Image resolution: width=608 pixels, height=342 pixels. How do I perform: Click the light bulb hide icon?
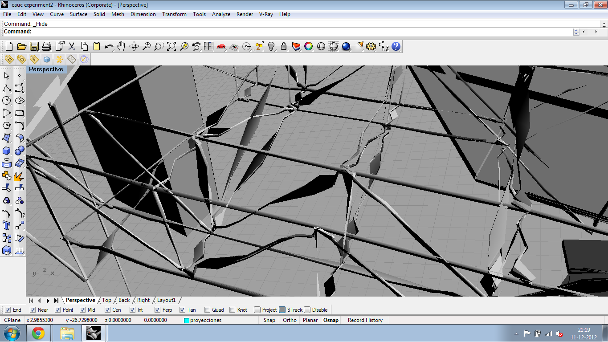pyautogui.click(x=271, y=46)
